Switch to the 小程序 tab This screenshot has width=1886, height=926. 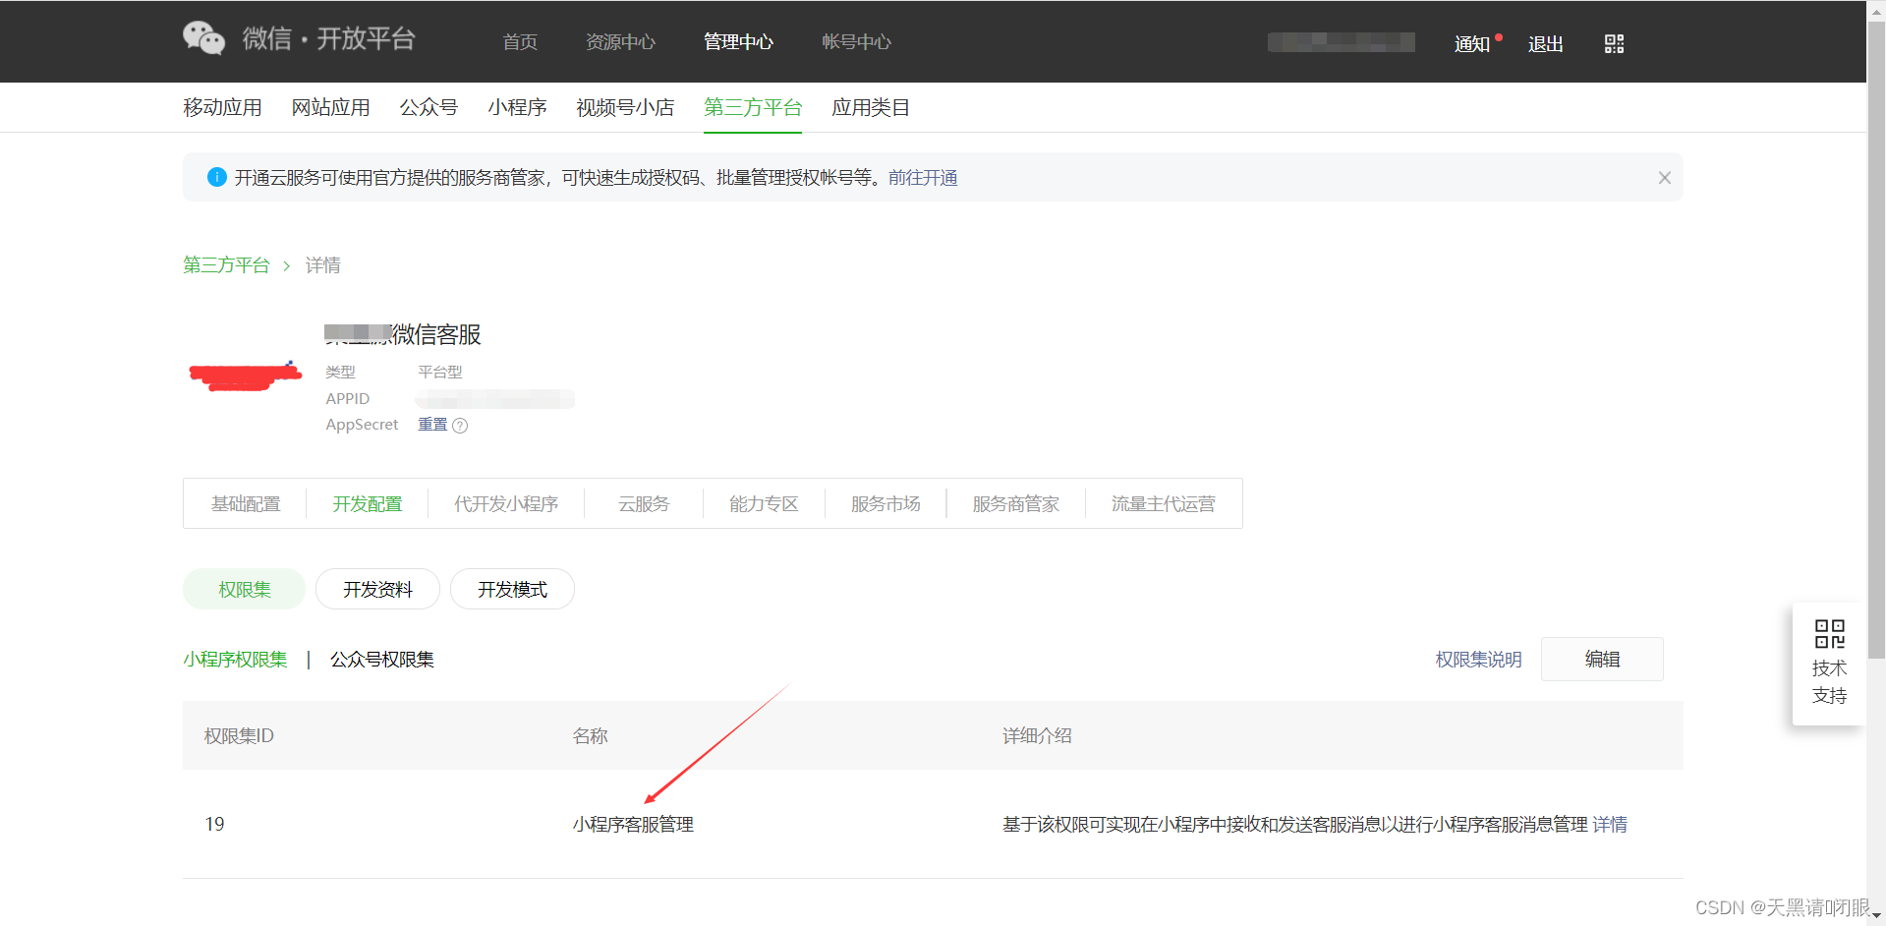517,107
